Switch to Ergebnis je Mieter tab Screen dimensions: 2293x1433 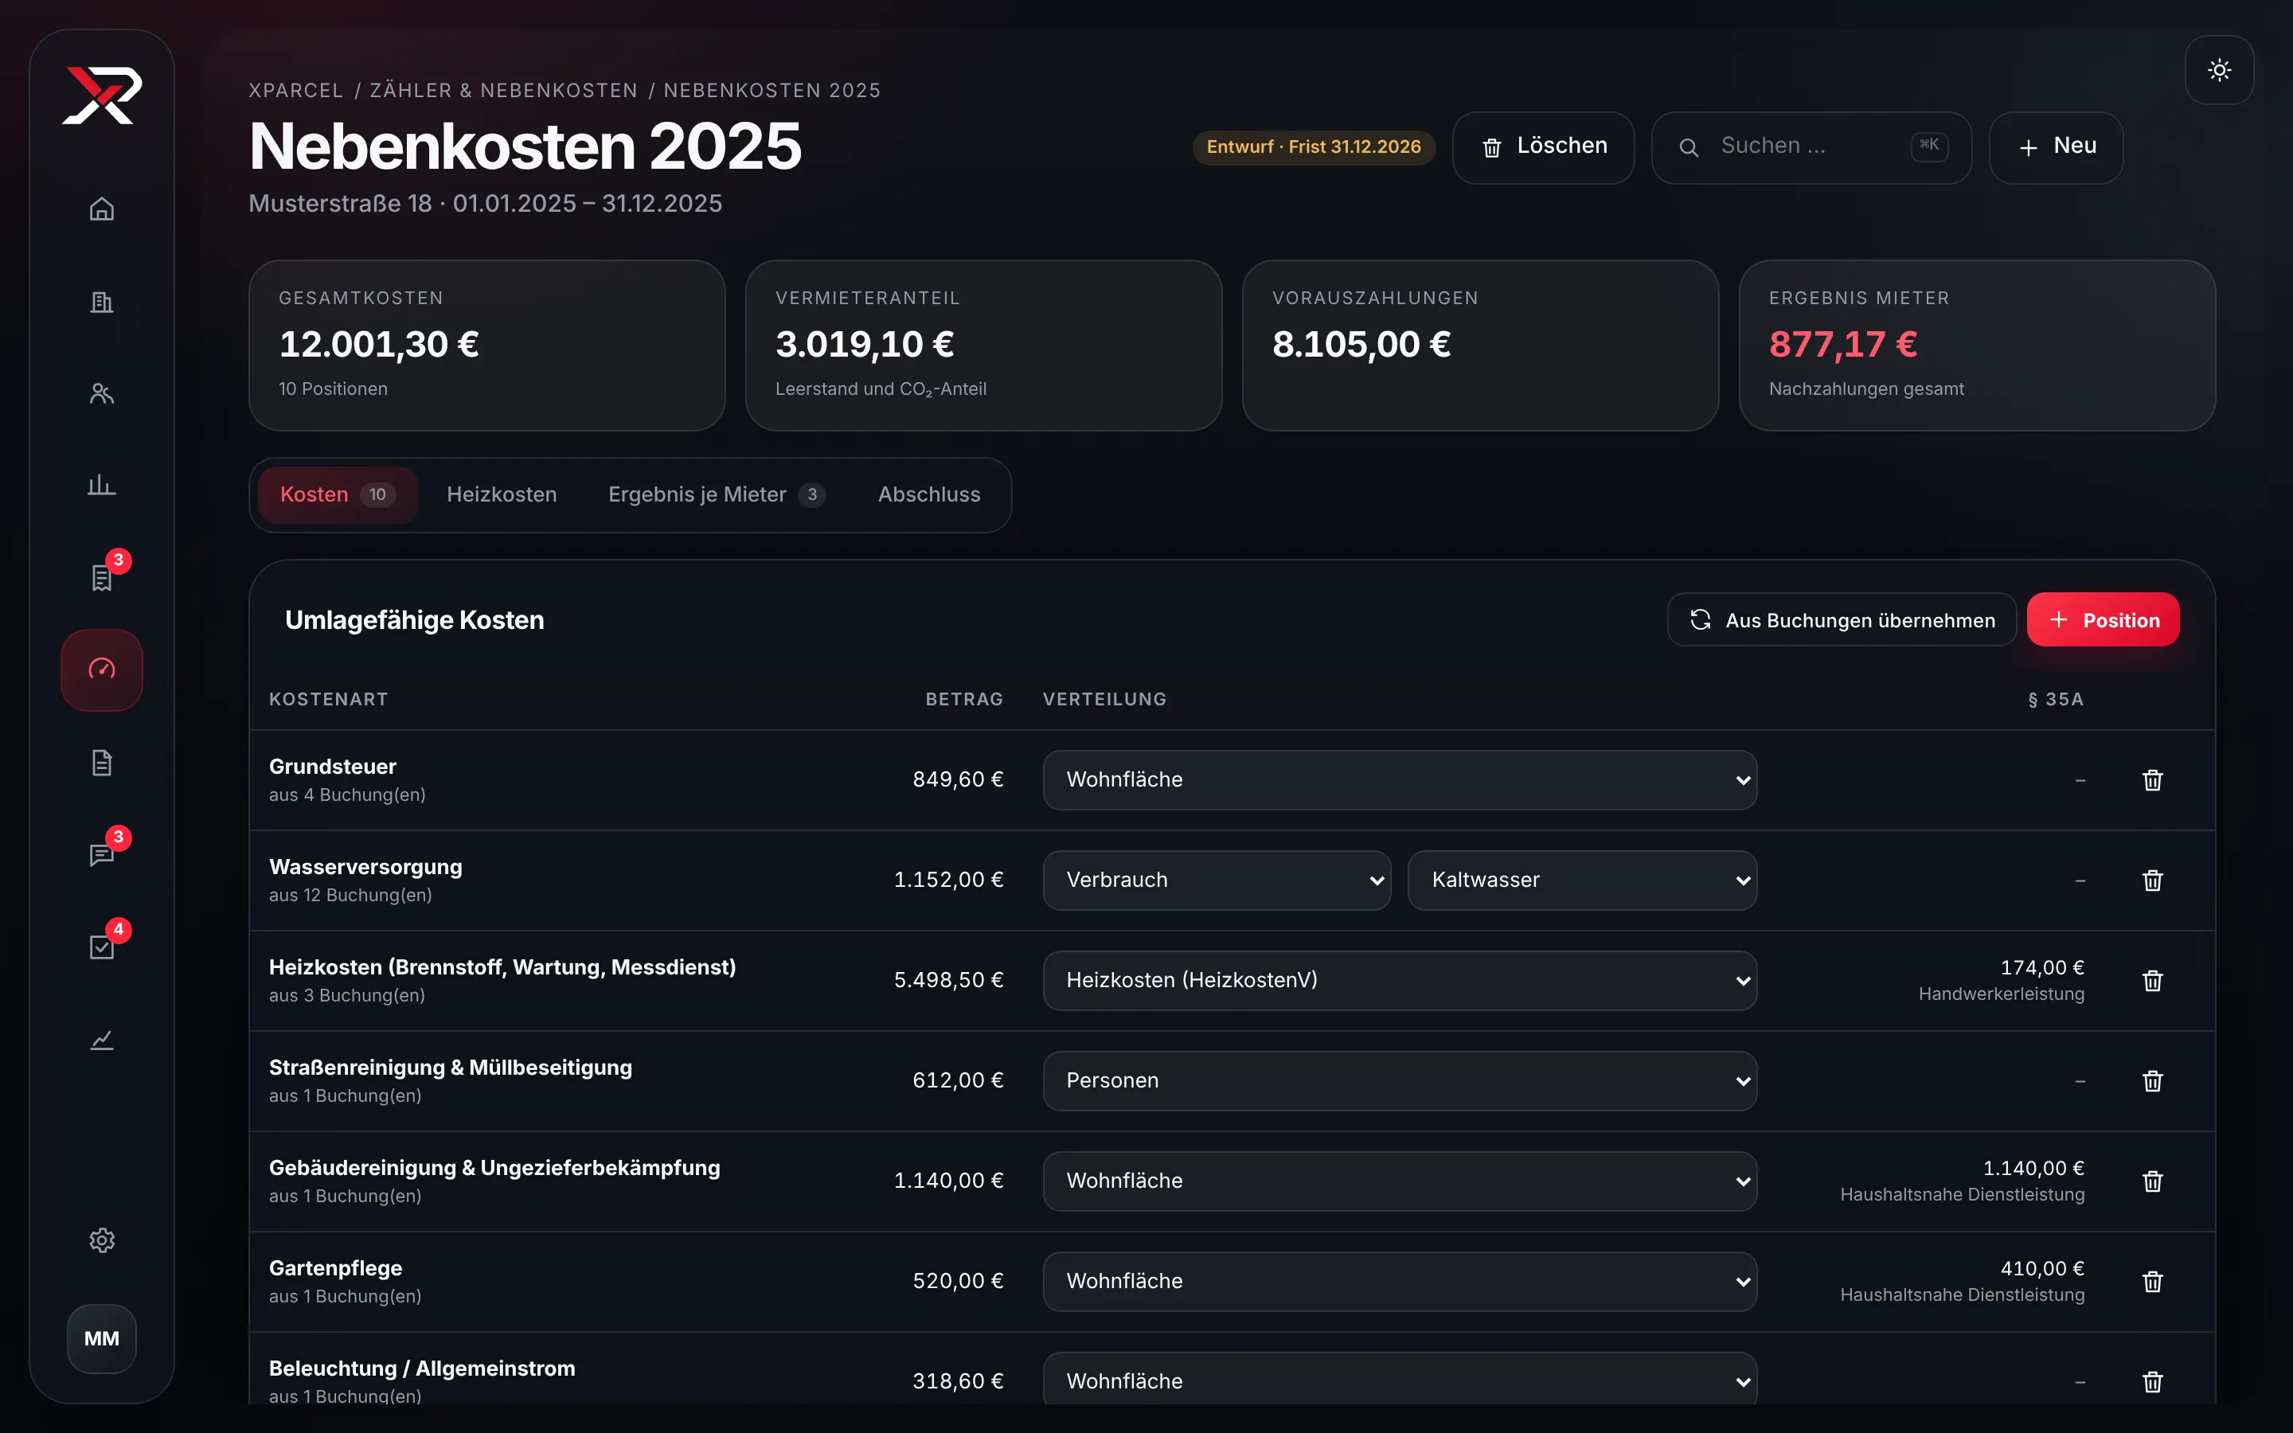[717, 494]
